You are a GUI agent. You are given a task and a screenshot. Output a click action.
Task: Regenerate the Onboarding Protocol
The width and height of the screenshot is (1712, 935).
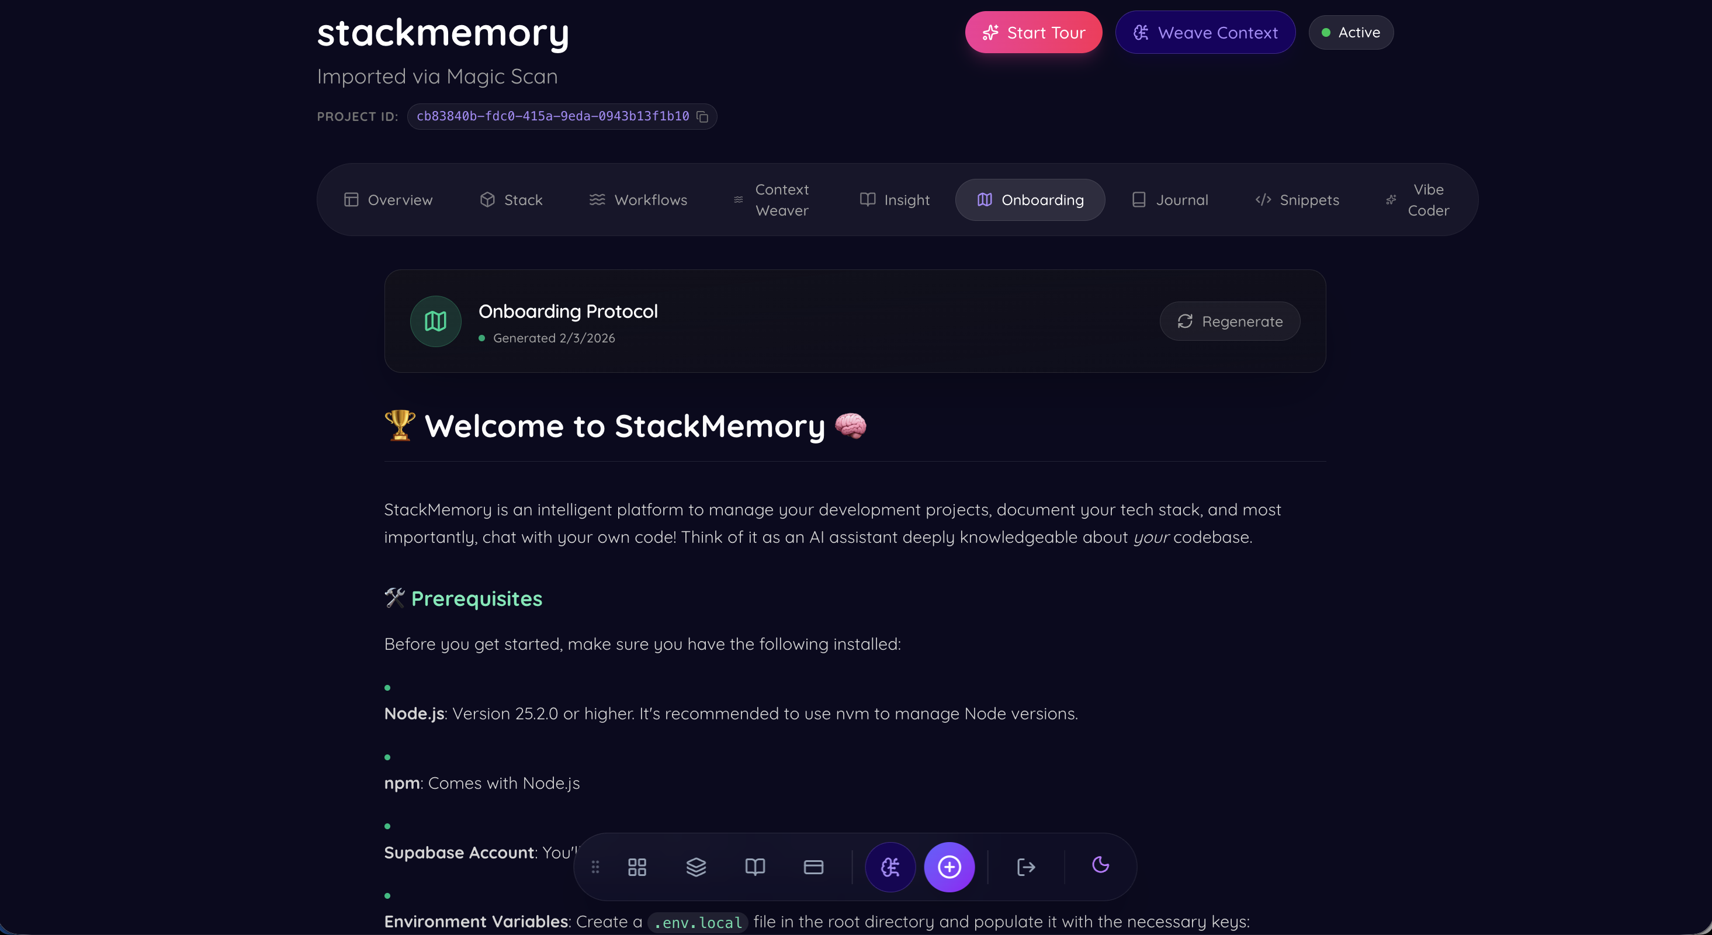pos(1229,321)
